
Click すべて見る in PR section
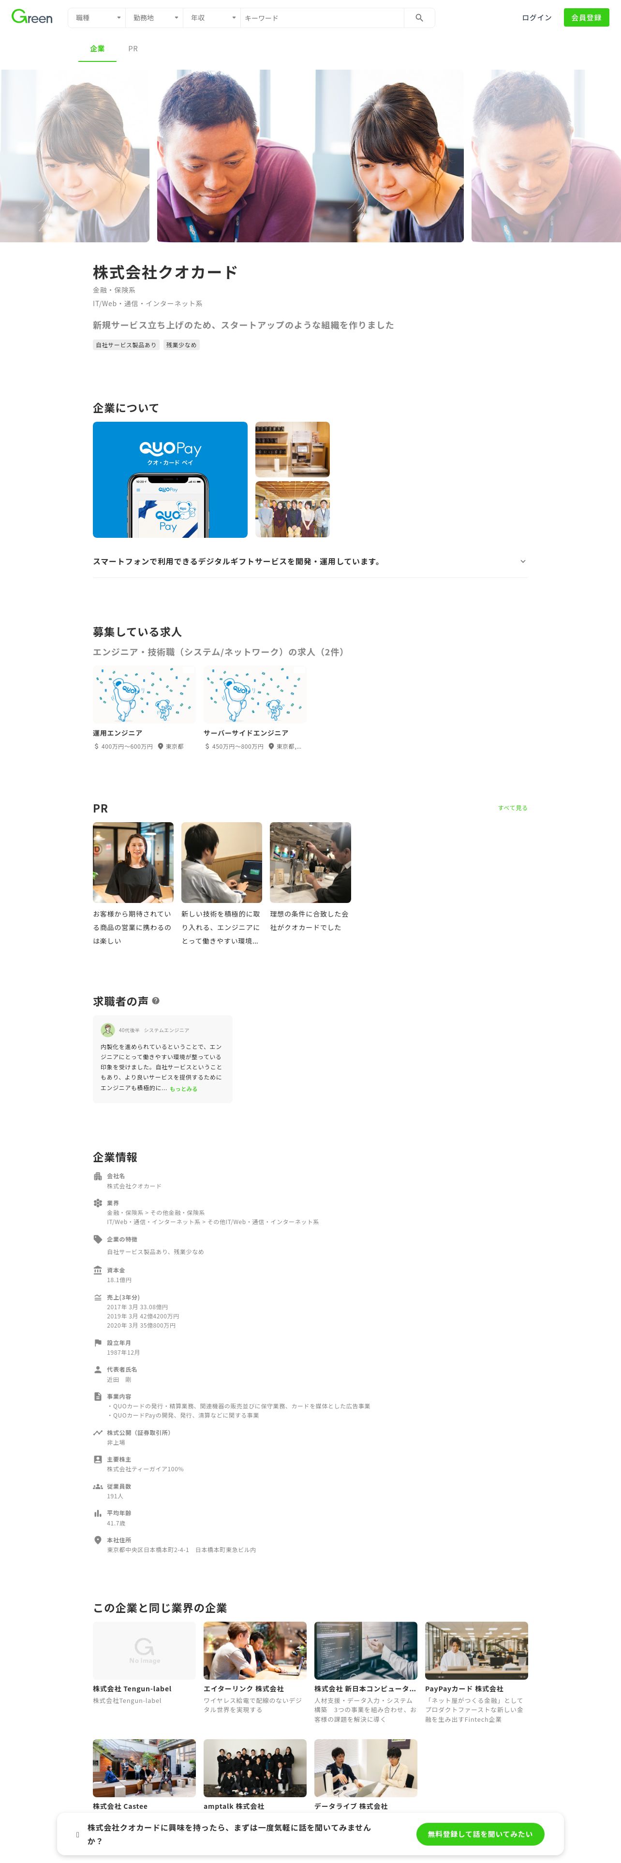(x=513, y=808)
